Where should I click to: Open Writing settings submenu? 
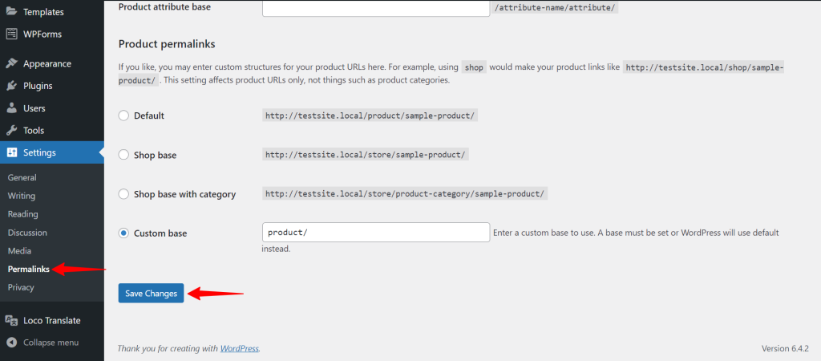point(22,196)
